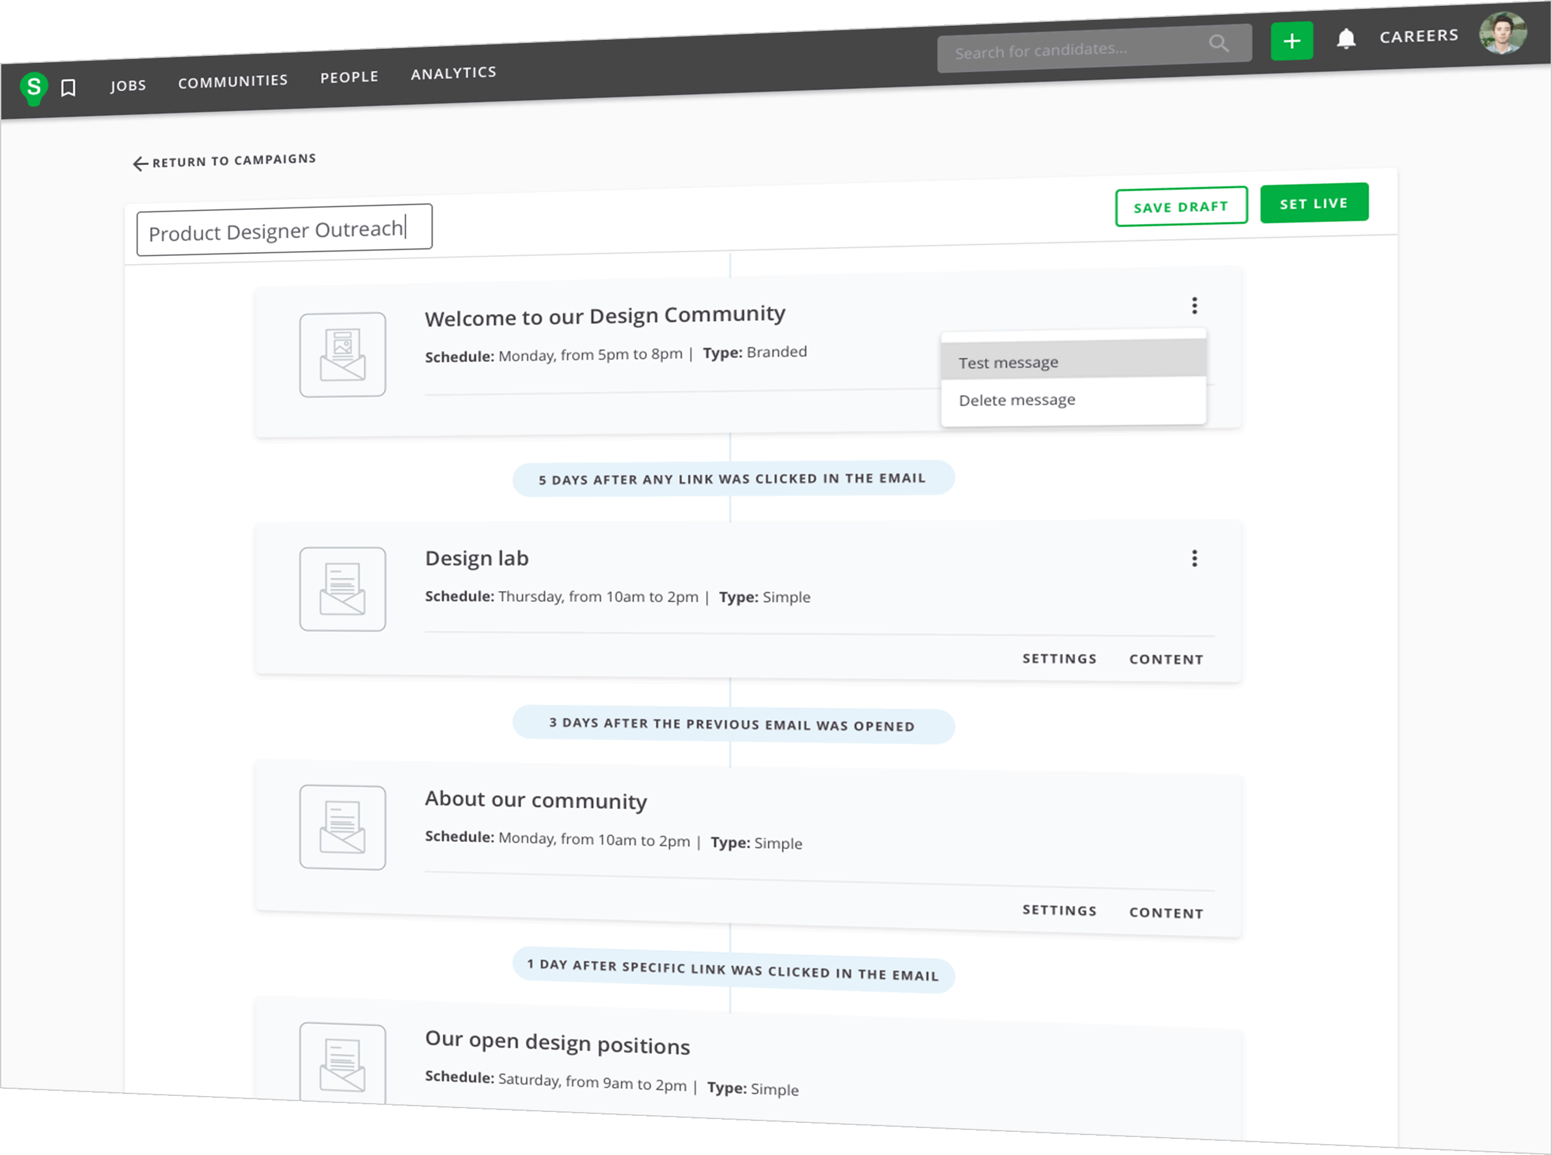Open three-dot menu on Design lab card
1552x1155 pixels.
point(1194,558)
